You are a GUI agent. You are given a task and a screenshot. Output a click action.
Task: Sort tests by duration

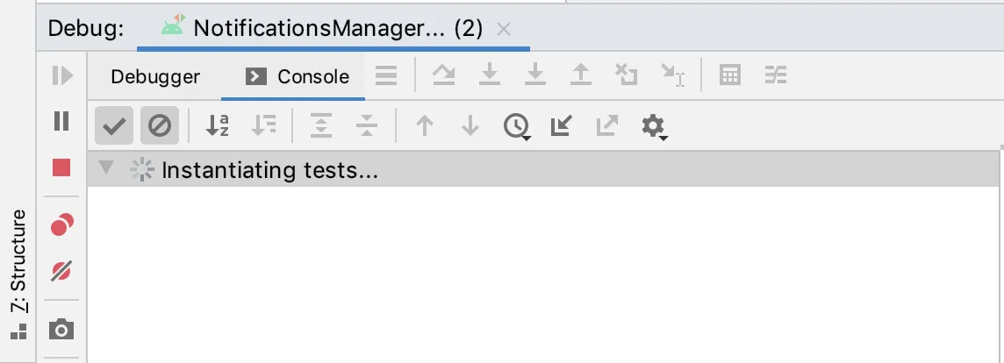click(263, 125)
